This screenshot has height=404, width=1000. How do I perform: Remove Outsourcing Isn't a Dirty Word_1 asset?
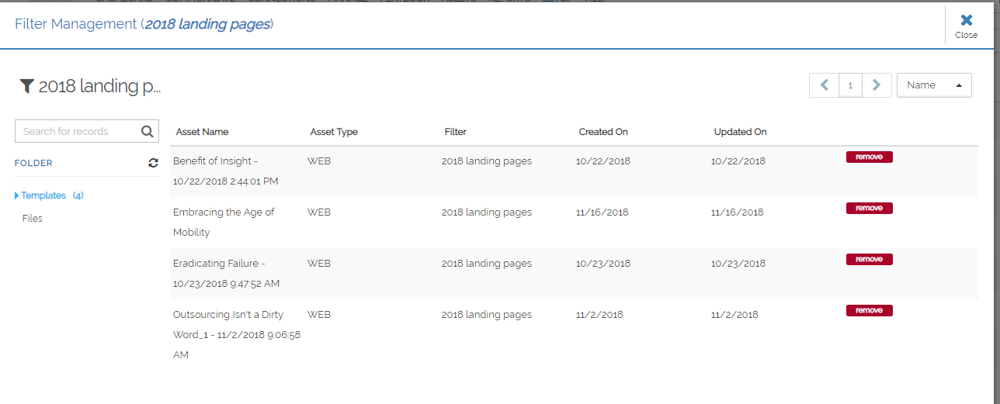[869, 310]
